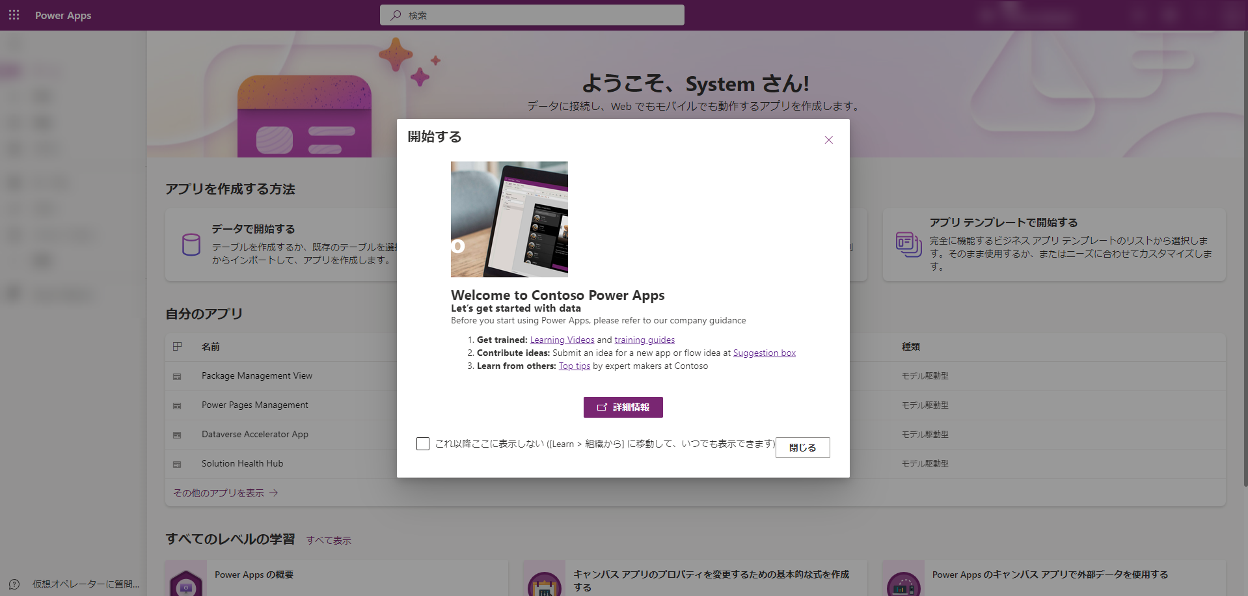The width and height of the screenshot is (1248, 596).
Task: Open the キャンバス アプリのプロパティ learning card
Action: coord(695,578)
